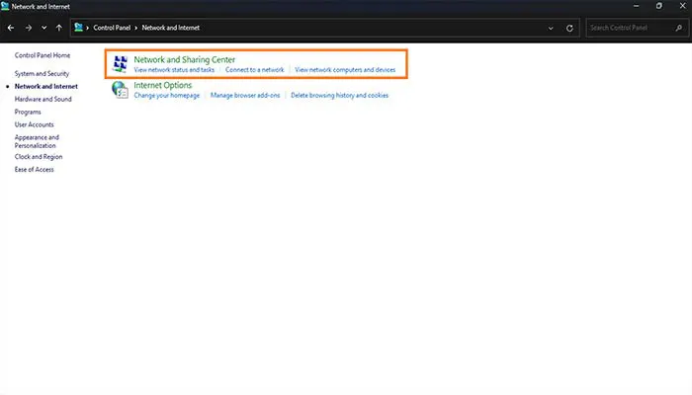
Task: Open the Ease of Access category
Action: (34, 170)
